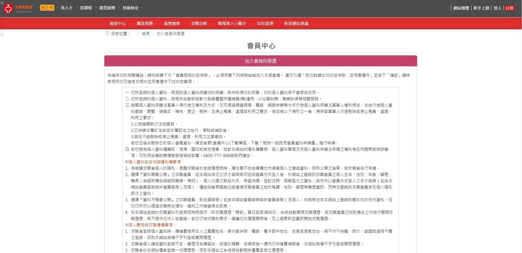The image size is (522, 253).
Task: Select 職場達人小腳步 menu item
Action: [x=232, y=23]
